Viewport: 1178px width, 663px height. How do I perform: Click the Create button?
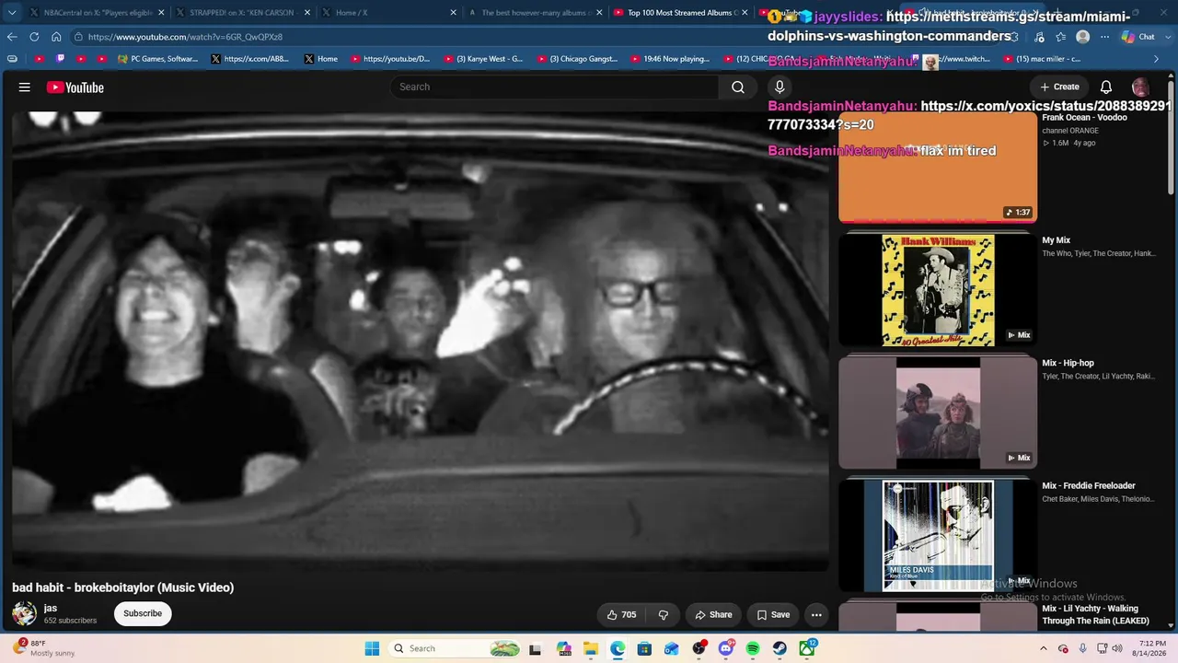tap(1059, 87)
